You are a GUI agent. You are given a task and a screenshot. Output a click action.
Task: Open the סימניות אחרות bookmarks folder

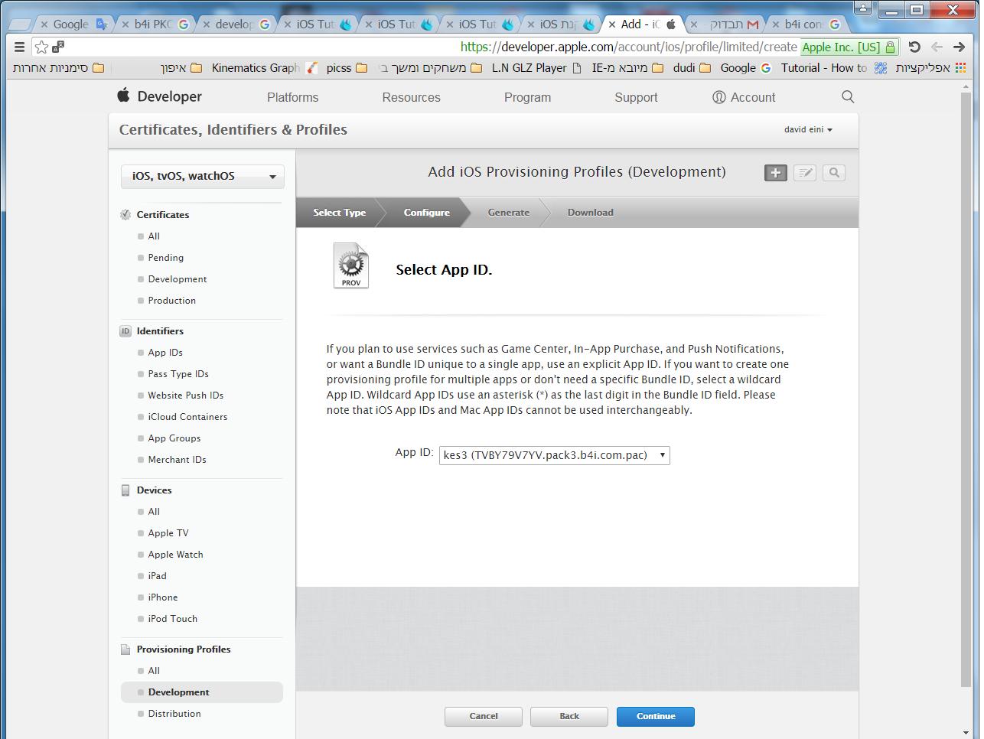[58, 68]
